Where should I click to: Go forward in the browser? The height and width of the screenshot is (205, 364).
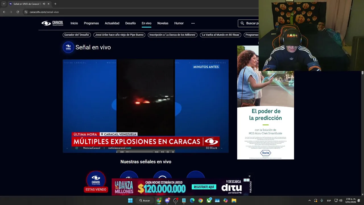(11, 12)
